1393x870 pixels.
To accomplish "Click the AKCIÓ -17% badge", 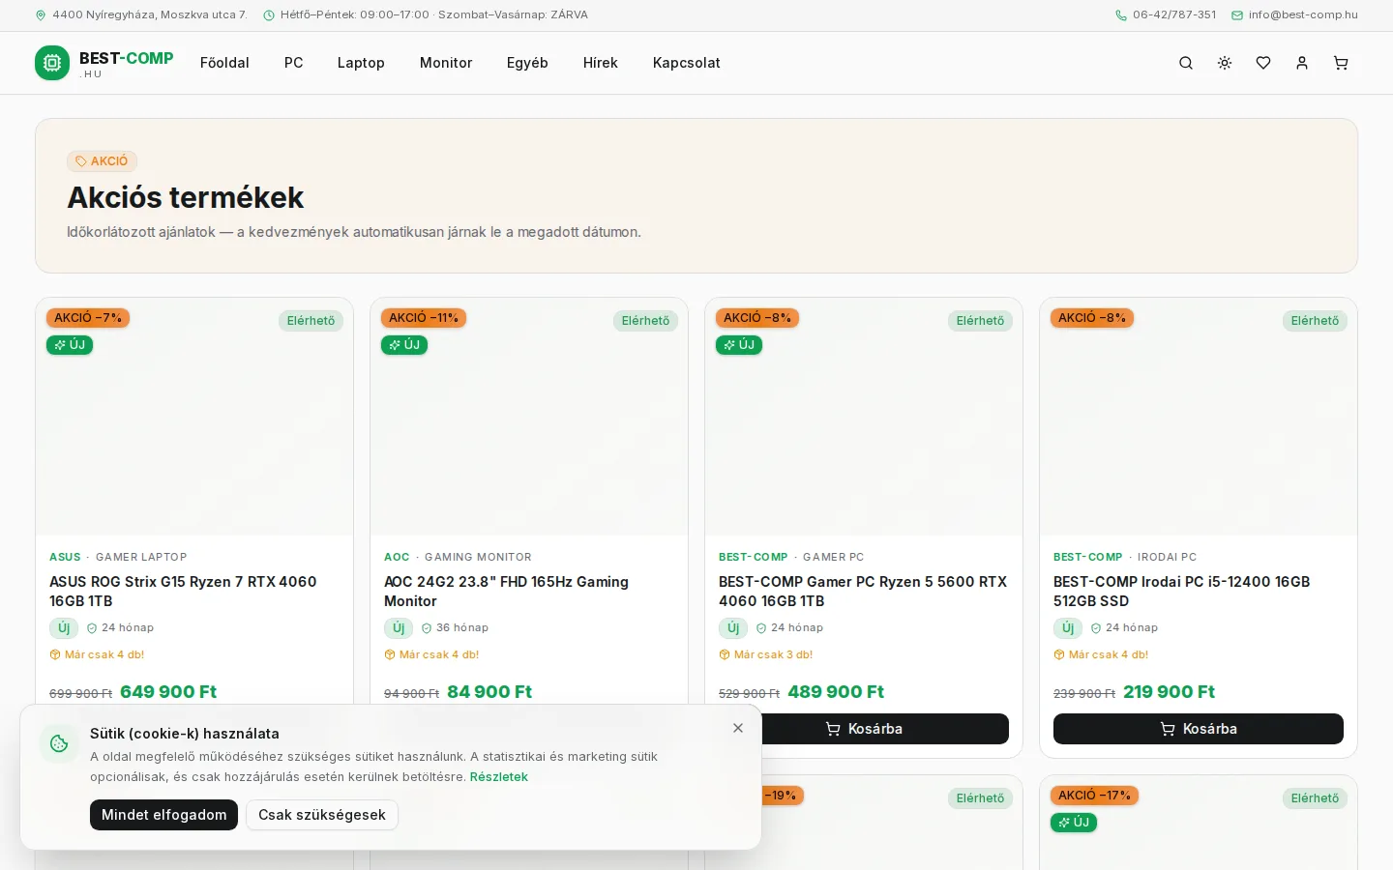I will (x=1094, y=796).
